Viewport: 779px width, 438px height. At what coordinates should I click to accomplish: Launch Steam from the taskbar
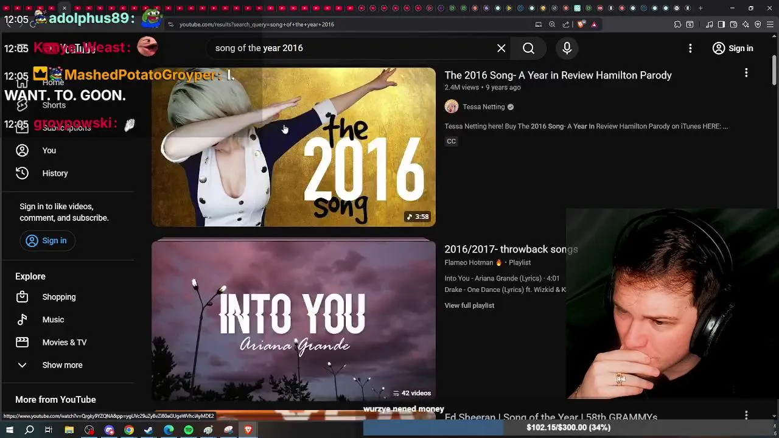pyautogui.click(x=148, y=430)
